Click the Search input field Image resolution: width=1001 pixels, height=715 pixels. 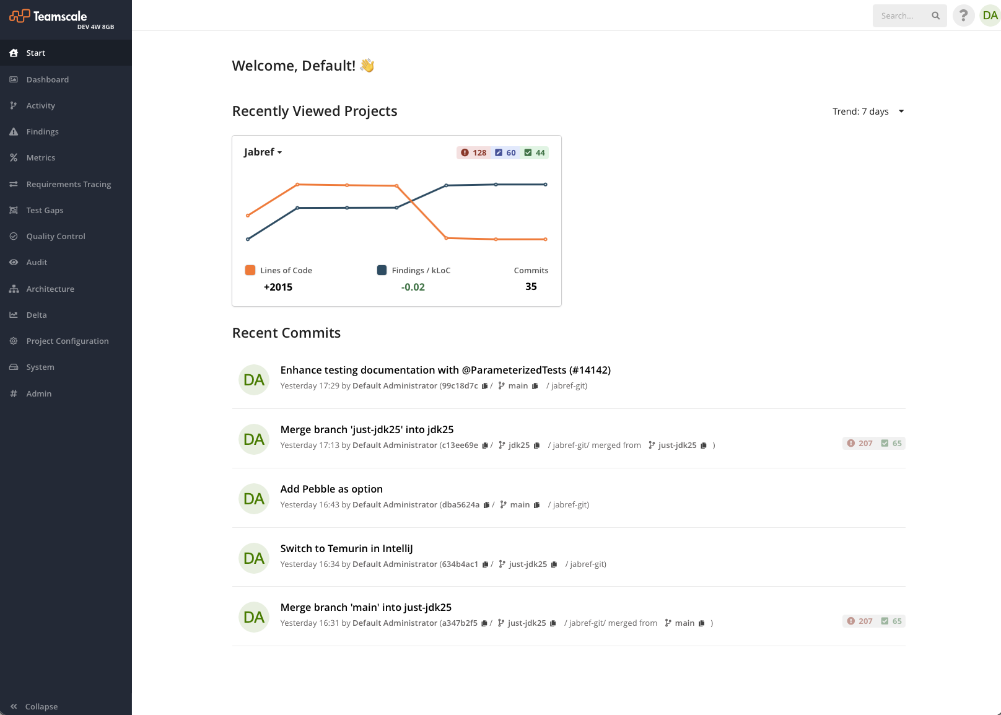click(x=901, y=16)
